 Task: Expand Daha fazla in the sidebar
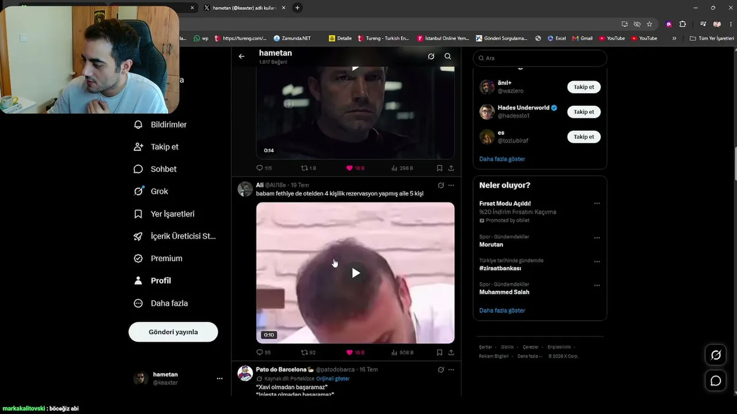point(161,303)
